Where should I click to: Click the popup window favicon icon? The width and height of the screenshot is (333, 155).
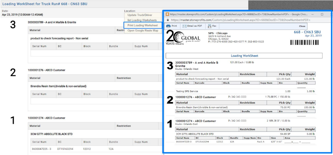pyautogui.click(x=167, y=14)
